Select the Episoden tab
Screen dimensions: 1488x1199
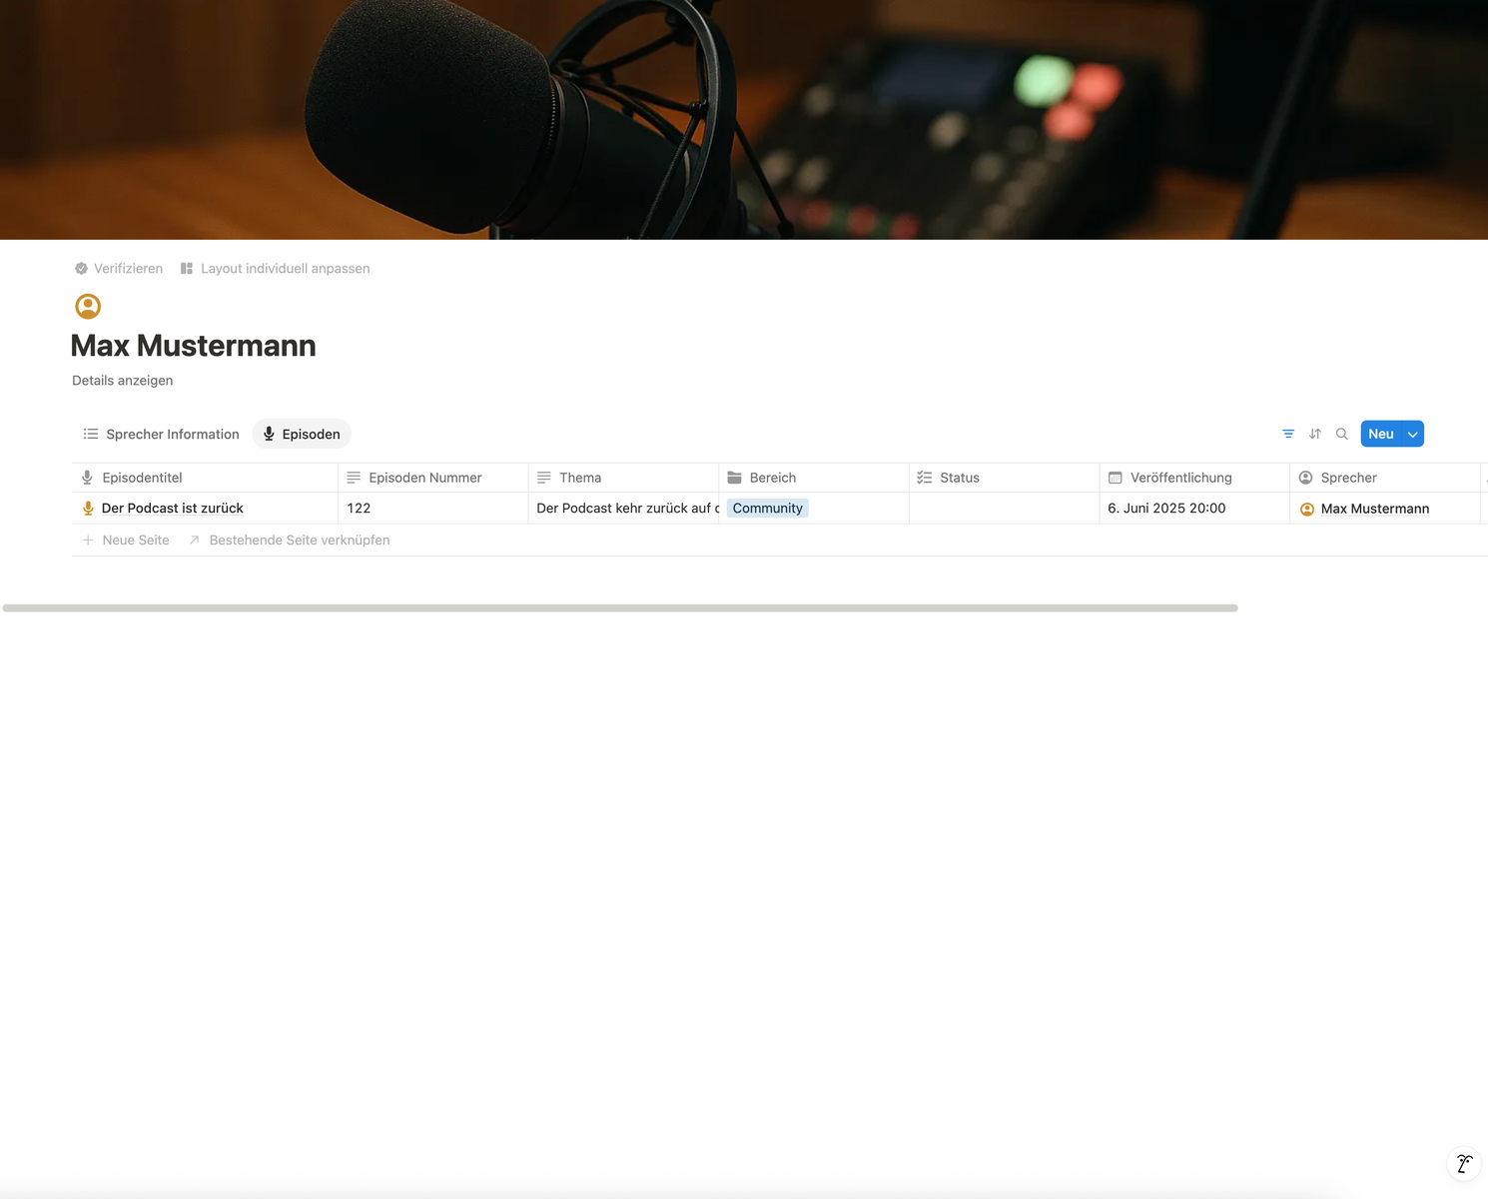tap(302, 435)
